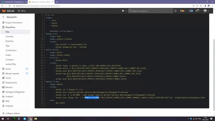Click the browser address bar URL
Image resolution: width=215 pixels, height=121 pixels.
click(38, 6)
